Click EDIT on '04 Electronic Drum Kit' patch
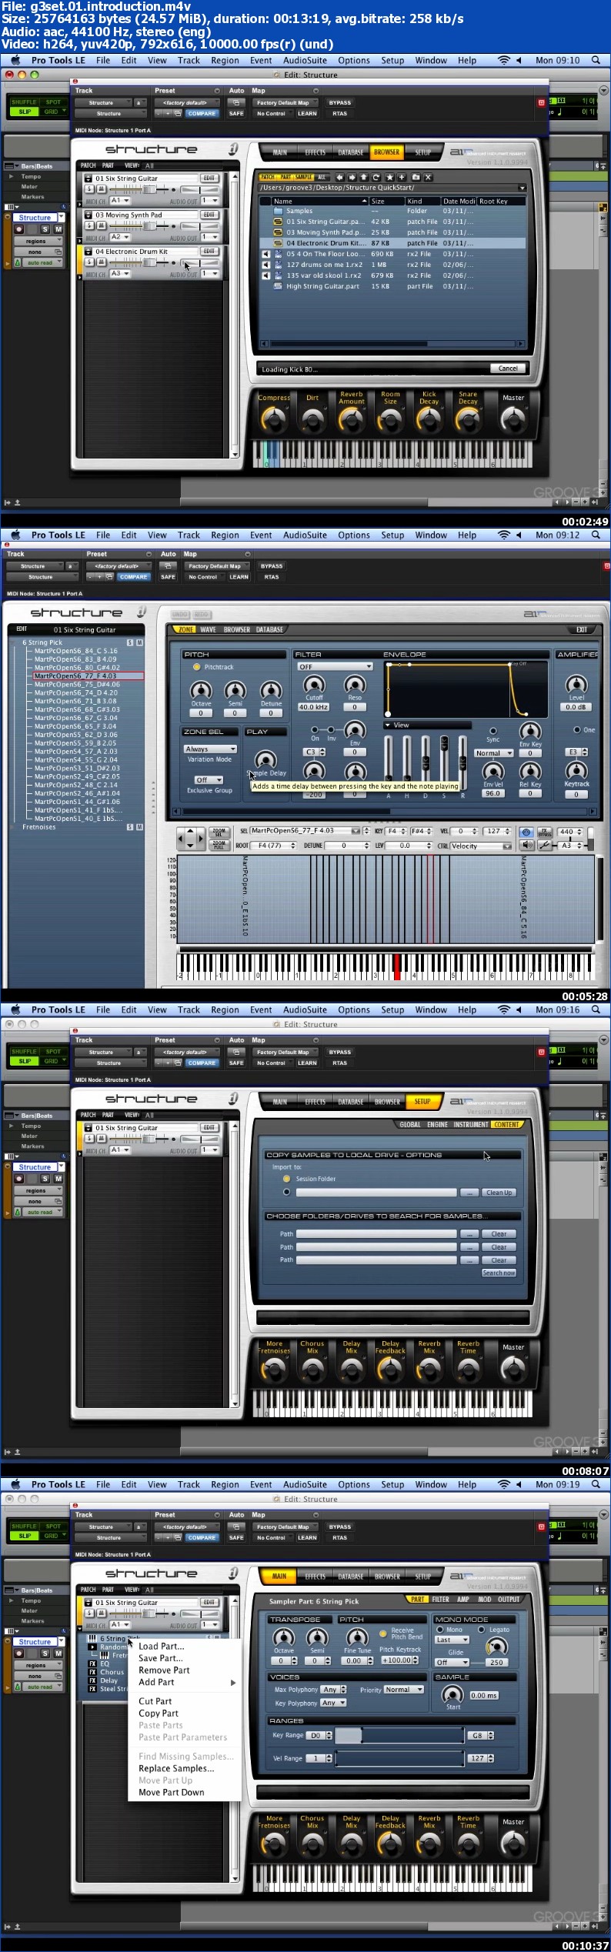 tap(209, 252)
